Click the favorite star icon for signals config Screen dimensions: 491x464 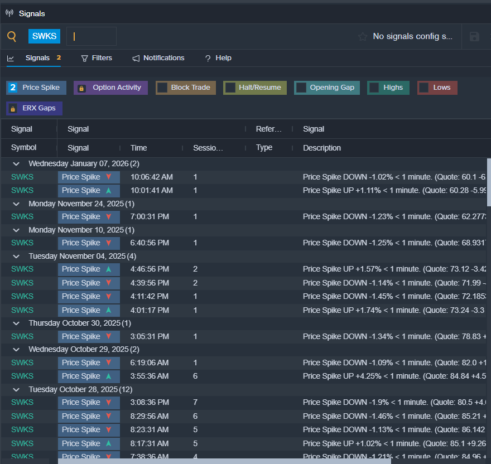pos(363,36)
